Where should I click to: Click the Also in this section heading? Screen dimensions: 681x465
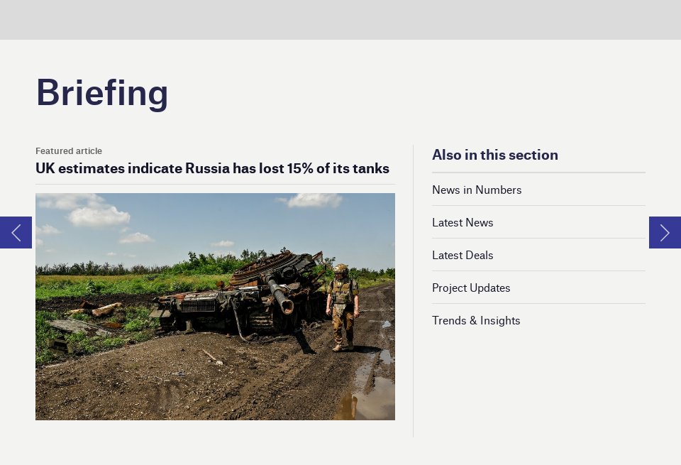coord(495,155)
